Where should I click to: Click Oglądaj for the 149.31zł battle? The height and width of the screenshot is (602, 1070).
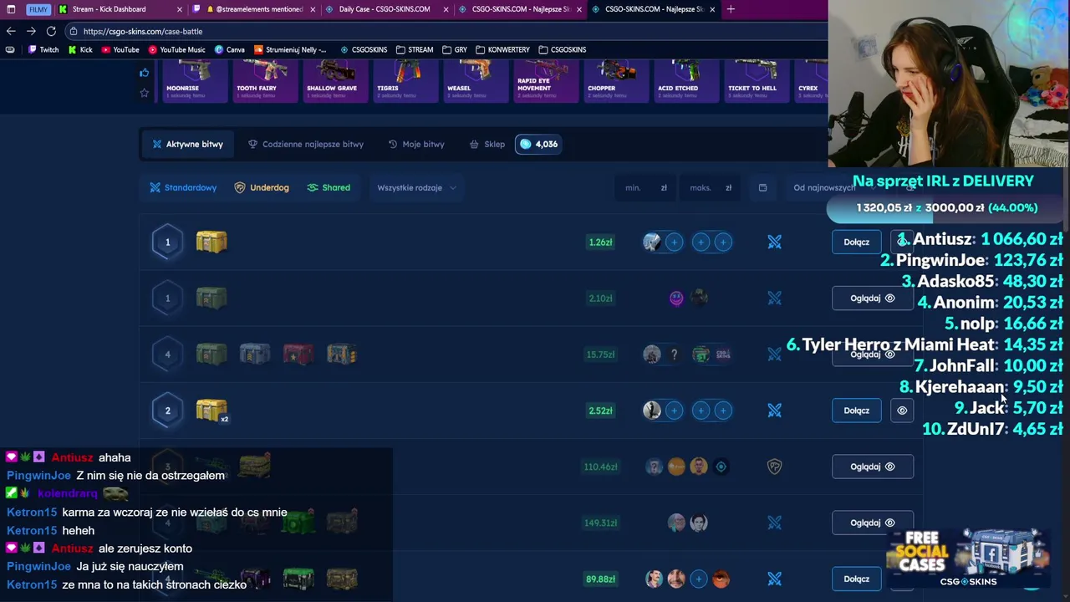[872, 523]
